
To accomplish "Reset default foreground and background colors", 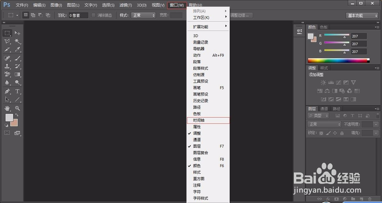I will tap(6, 125).
